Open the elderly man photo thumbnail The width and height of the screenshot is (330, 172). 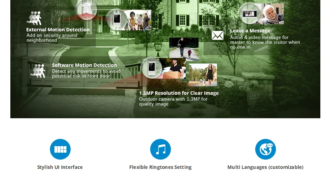pyautogui.click(x=271, y=14)
